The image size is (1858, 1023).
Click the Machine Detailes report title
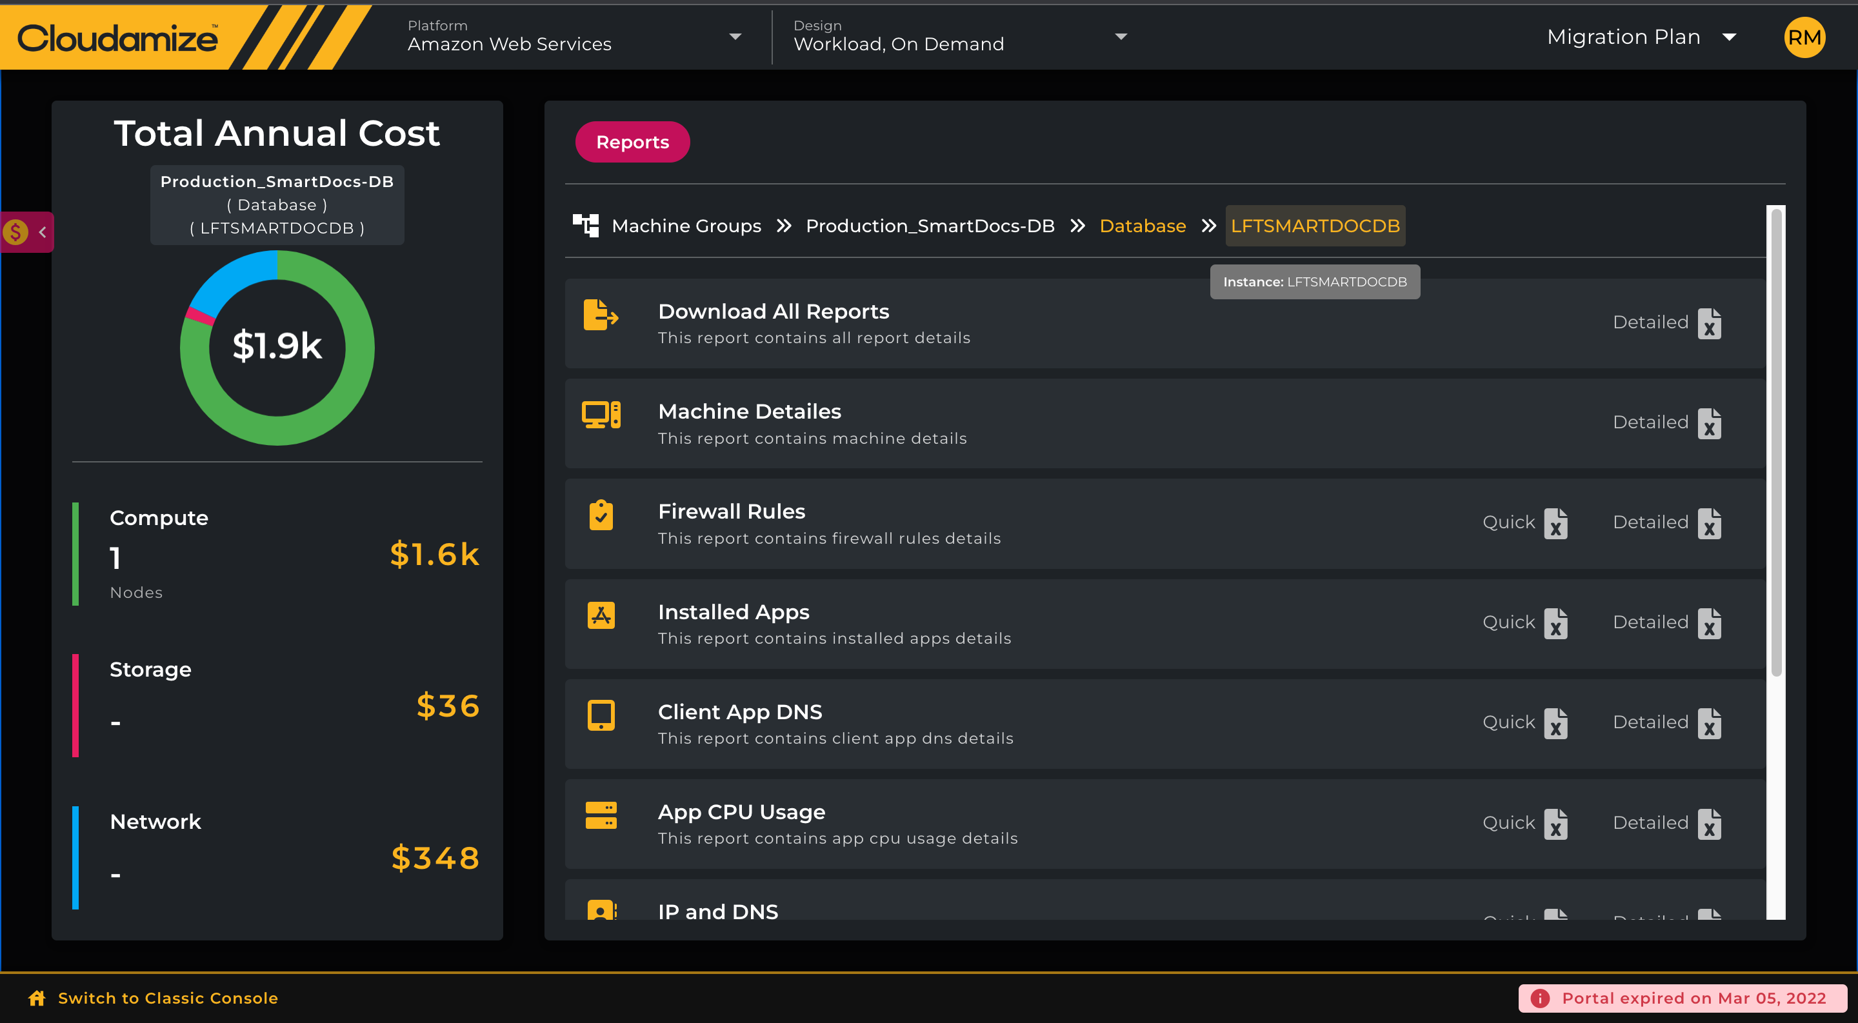[x=750, y=411]
